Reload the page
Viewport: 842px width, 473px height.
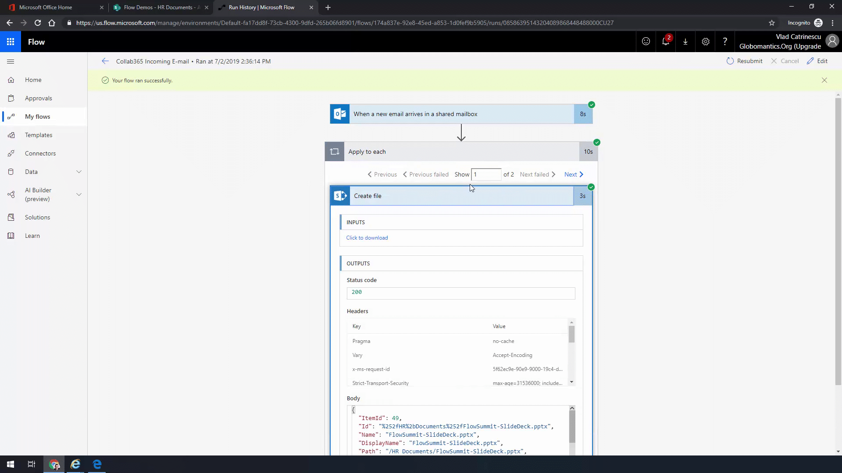tap(38, 23)
